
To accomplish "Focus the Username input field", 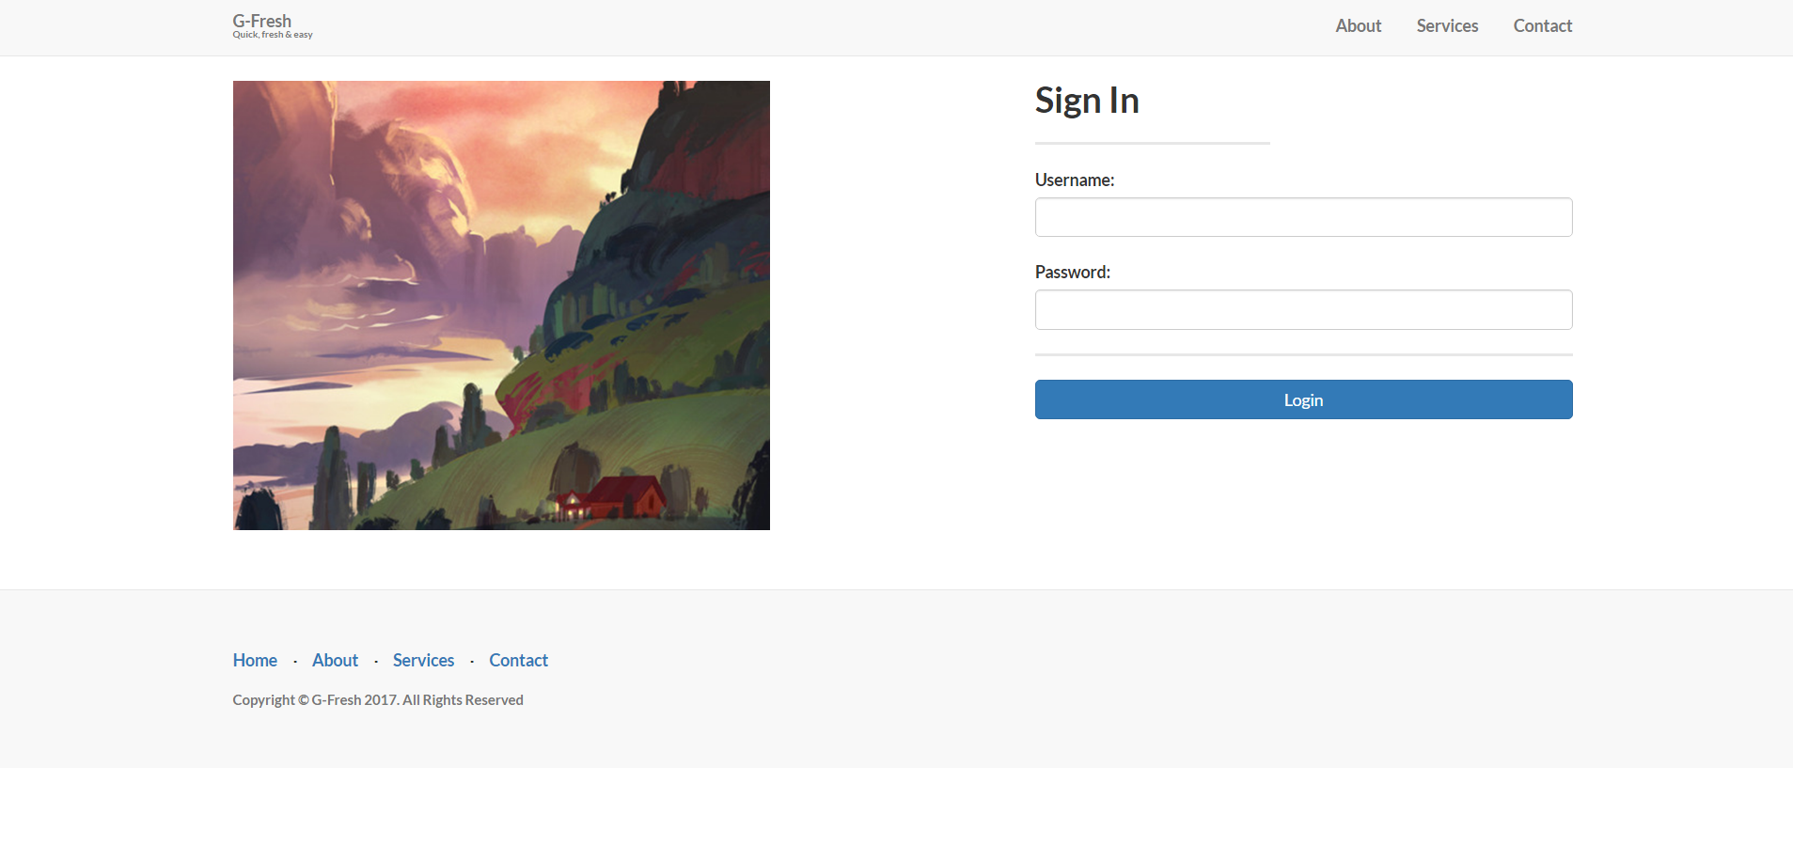I will pos(1303,217).
